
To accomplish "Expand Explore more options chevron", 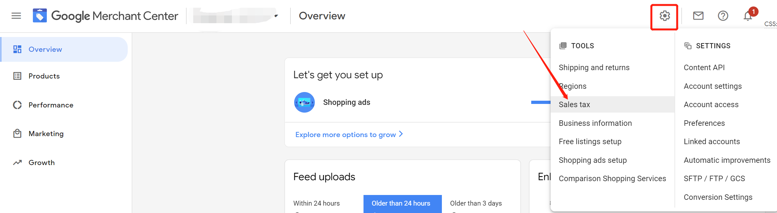I will pyautogui.click(x=401, y=134).
